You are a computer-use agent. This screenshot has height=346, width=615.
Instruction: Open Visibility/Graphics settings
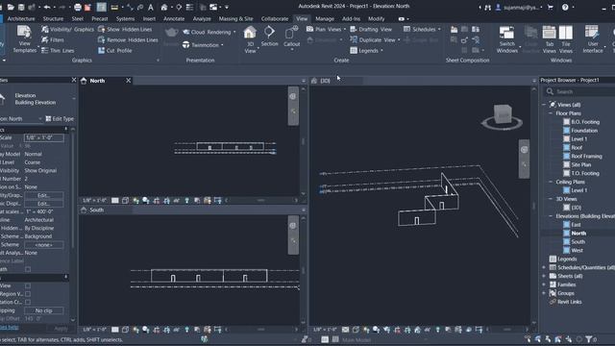67,29
